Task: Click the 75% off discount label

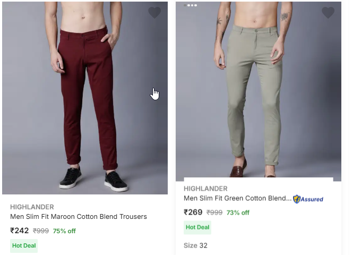Action: coord(64,231)
